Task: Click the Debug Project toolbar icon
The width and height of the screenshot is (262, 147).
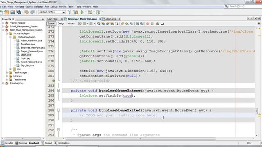Action: pos(90,12)
